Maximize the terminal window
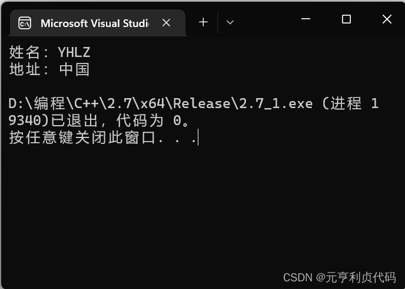Viewport: 405px width, 289px height. coord(346,19)
